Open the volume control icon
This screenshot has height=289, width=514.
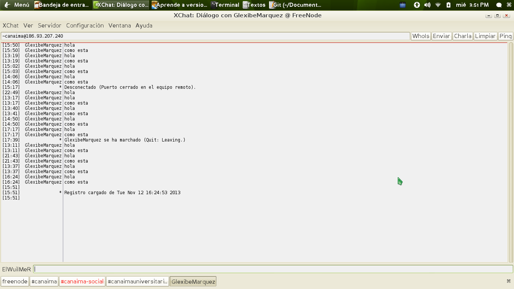point(427,5)
